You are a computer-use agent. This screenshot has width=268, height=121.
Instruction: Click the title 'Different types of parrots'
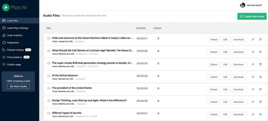[67, 113]
